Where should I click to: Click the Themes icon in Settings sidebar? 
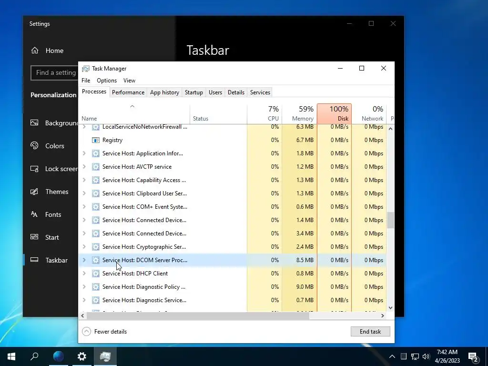click(34, 192)
